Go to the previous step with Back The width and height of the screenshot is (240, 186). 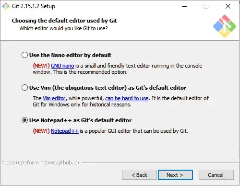[x=139, y=175]
